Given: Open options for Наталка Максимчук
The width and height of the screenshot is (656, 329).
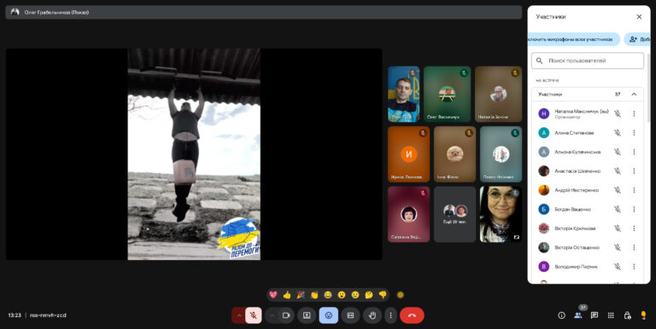Looking at the screenshot, I should (634, 113).
